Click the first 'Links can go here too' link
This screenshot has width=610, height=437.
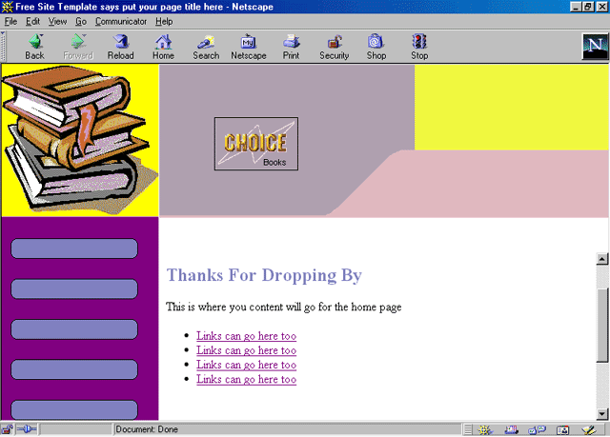click(246, 336)
